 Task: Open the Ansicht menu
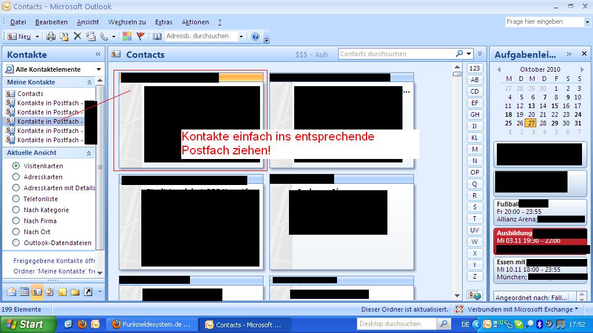(88, 22)
